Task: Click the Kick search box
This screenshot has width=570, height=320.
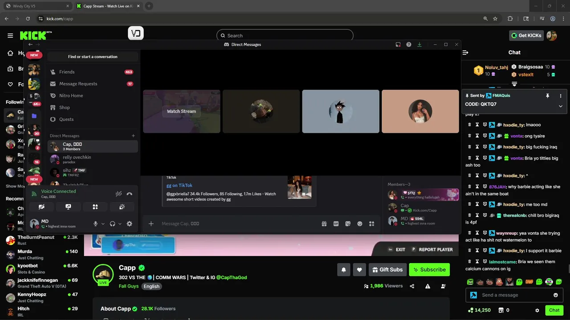Action: [285, 36]
